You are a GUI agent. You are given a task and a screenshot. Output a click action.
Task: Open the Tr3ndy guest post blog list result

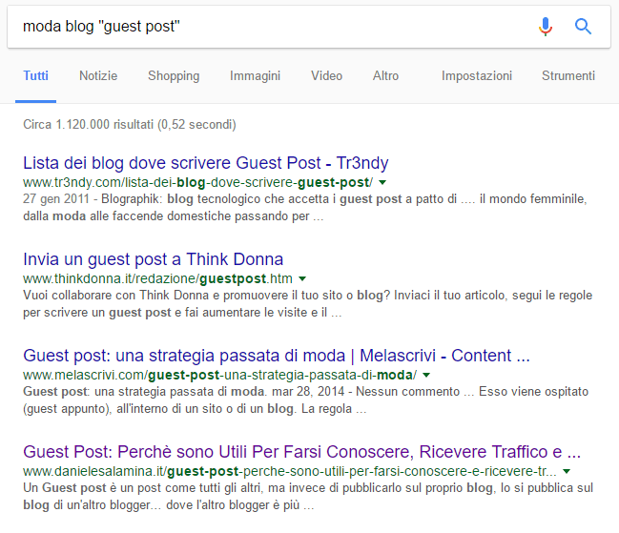pyautogui.click(x=205, y=163)
